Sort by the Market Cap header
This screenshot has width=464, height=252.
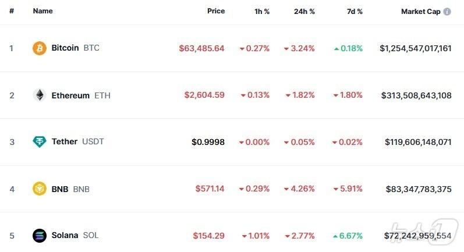point(420,12)
